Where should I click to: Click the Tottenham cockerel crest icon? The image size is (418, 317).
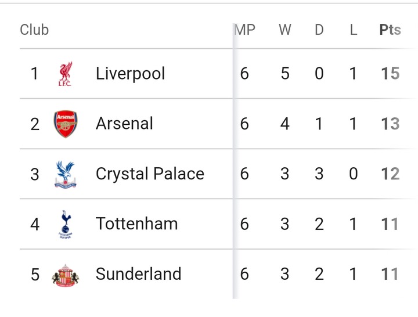(x=65, y=224)
